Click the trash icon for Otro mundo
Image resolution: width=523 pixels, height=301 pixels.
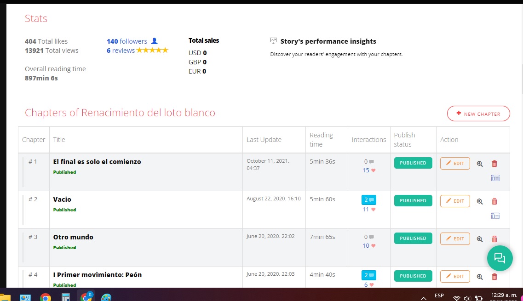tap(494, 239)
